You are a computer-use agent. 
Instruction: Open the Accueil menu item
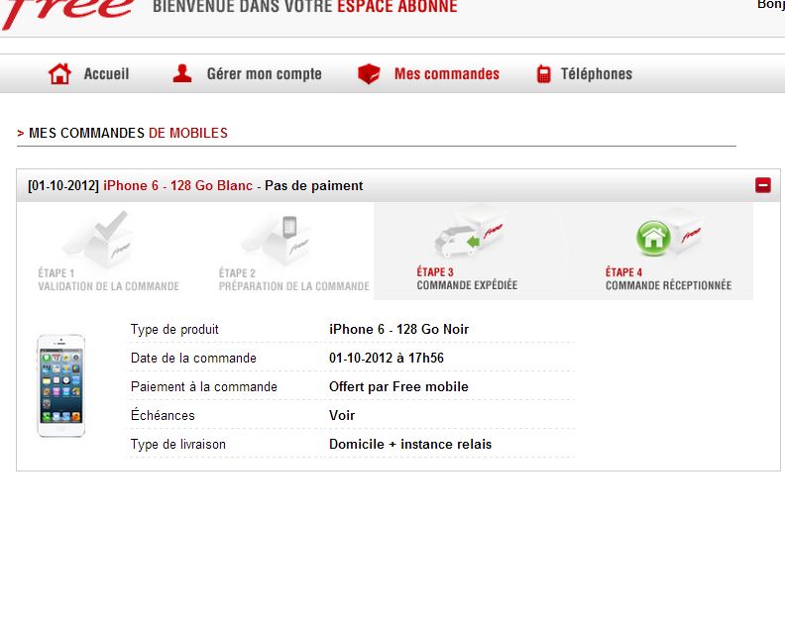click(106, 74)
